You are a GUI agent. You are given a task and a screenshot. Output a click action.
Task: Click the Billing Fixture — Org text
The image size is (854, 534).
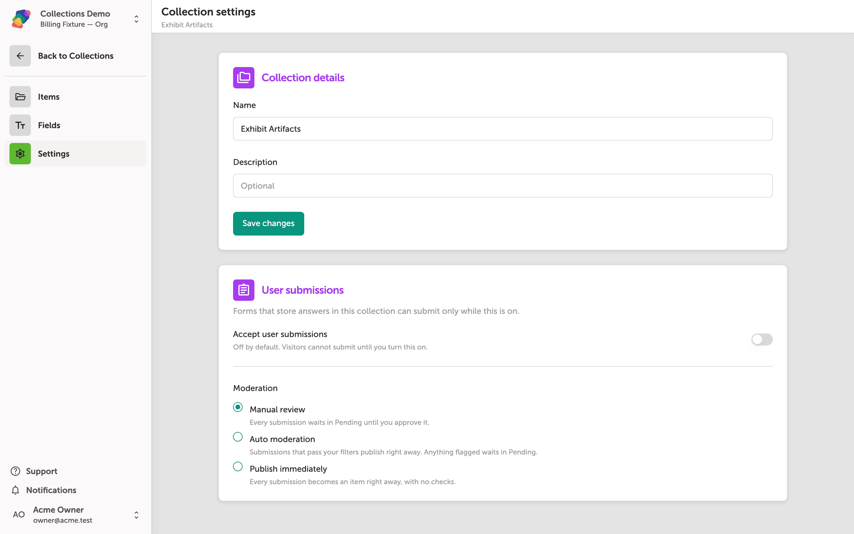coord(74,24)
